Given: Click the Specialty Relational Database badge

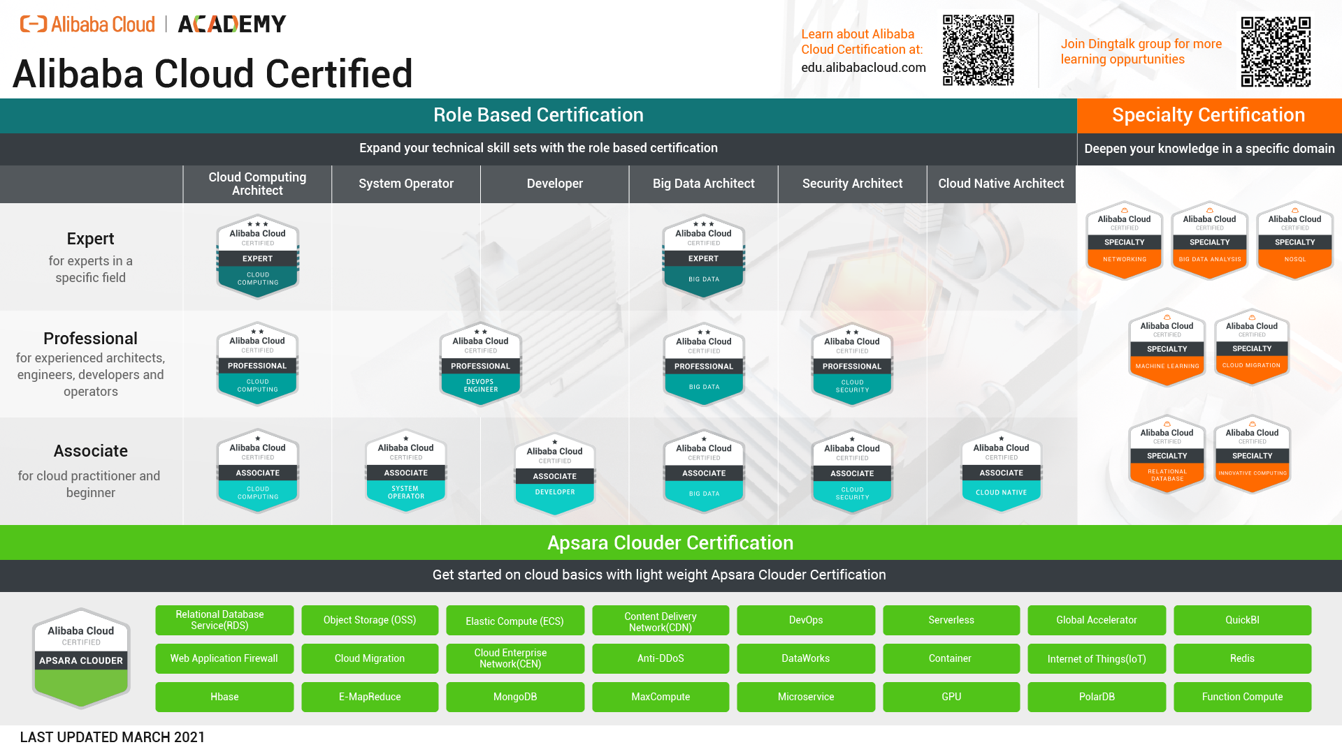Looking at the screenshot, I should (1167, 454).
